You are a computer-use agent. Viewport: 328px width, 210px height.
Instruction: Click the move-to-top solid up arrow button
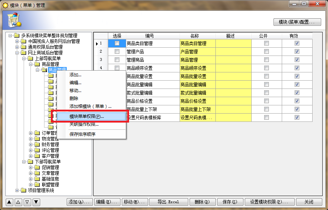point(9,202)
